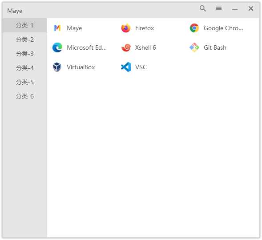Click the Maye window title text
This screenshot has height=240, width=262.
[x=15, y=11]
